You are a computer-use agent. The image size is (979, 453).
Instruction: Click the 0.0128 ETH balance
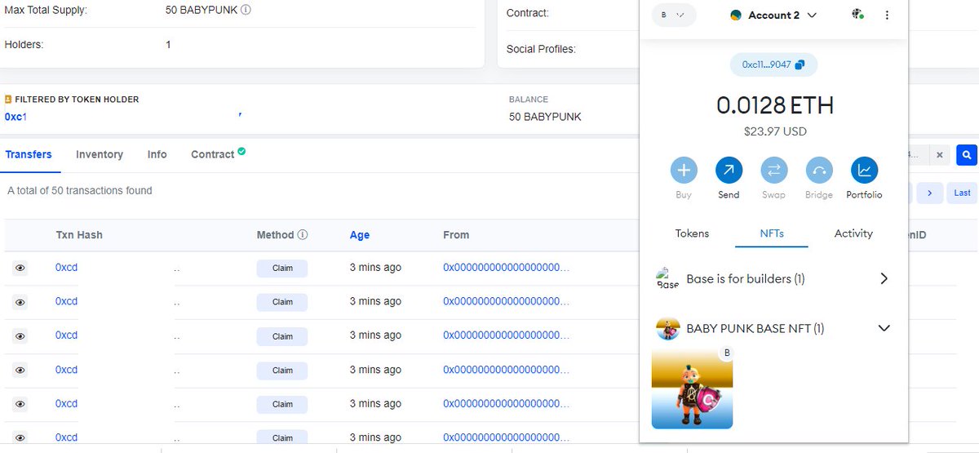[x=775, y=105]
